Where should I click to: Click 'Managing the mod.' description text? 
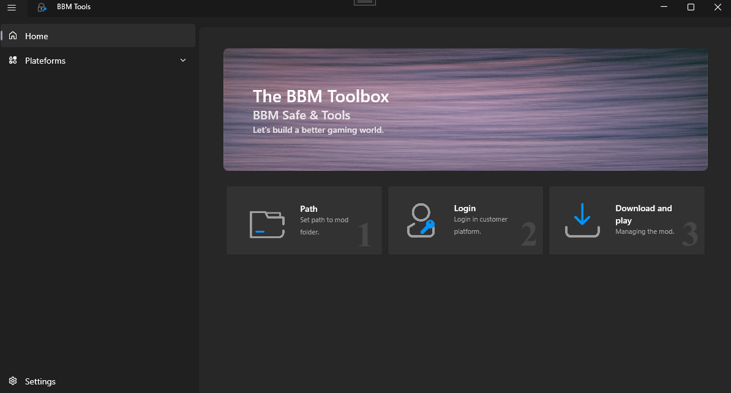click(x=644, y=231)
